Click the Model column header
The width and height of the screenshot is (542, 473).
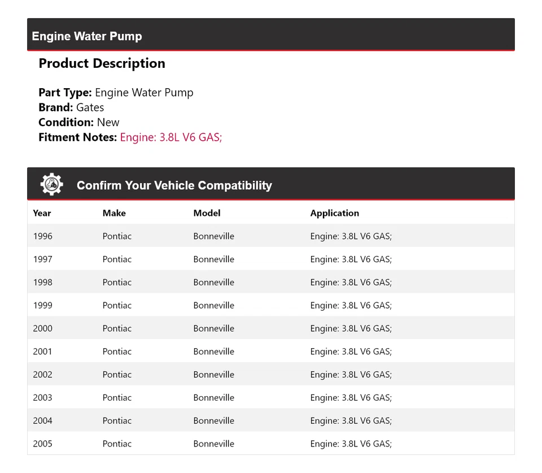[207, 213]
